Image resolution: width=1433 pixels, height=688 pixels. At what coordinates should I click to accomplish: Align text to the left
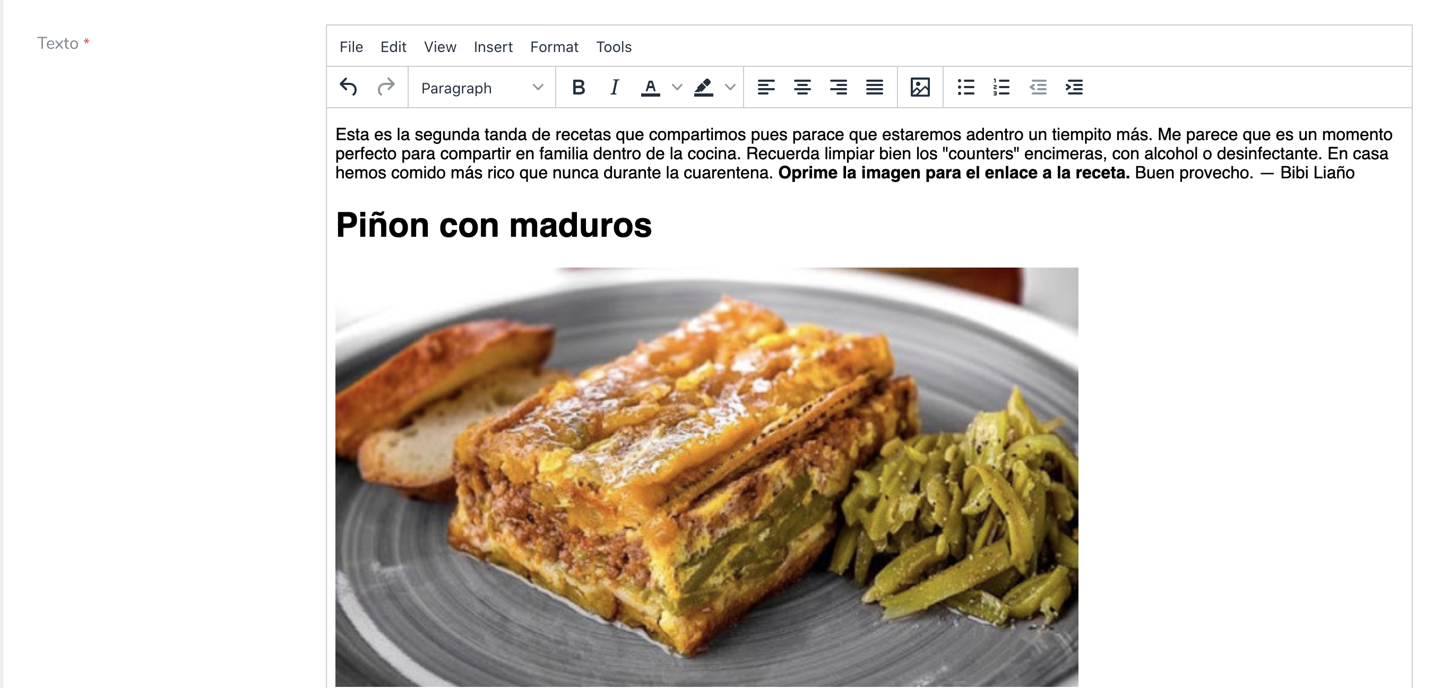[x=766, y=88]
